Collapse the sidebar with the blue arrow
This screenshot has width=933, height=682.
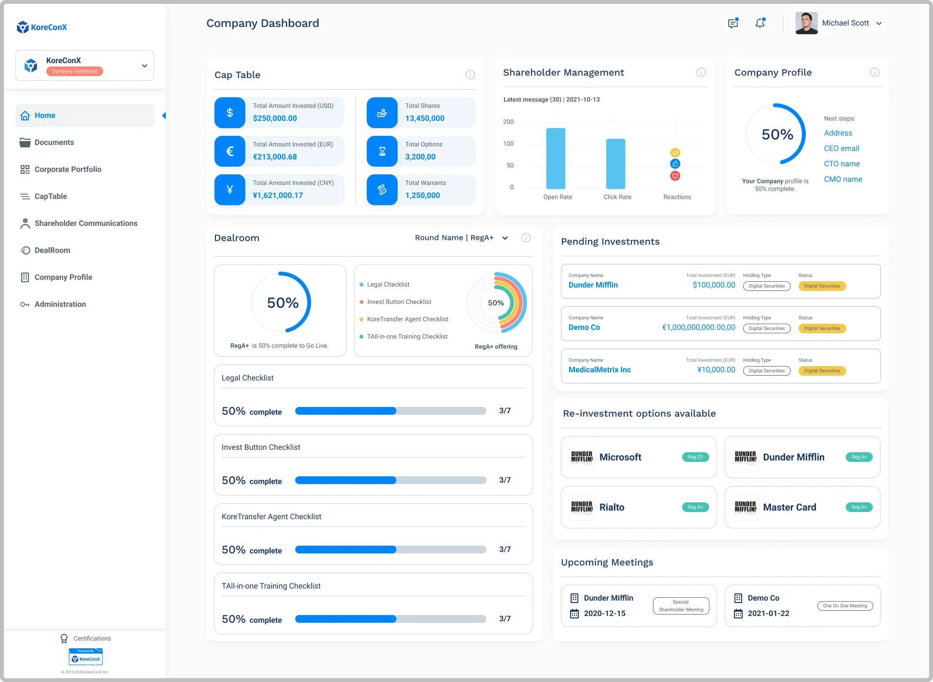pyautogui.click(x=164, y=116)
